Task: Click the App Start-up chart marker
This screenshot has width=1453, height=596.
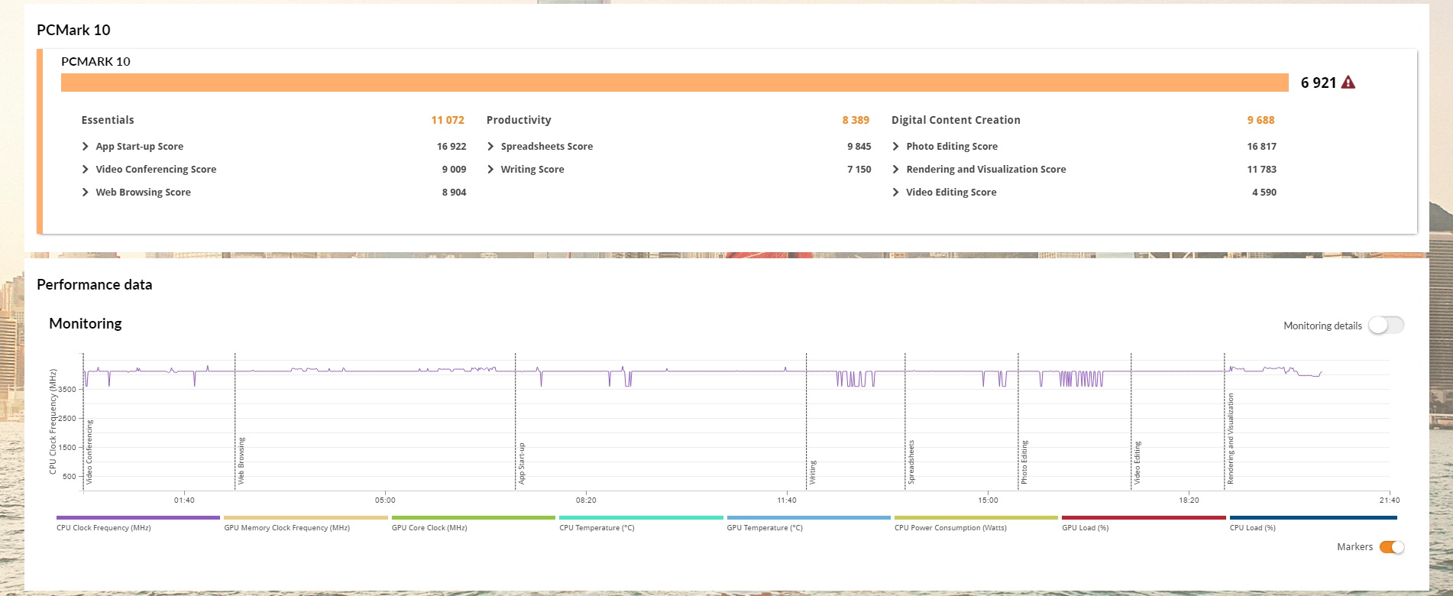Action: (x=522, y=463)
